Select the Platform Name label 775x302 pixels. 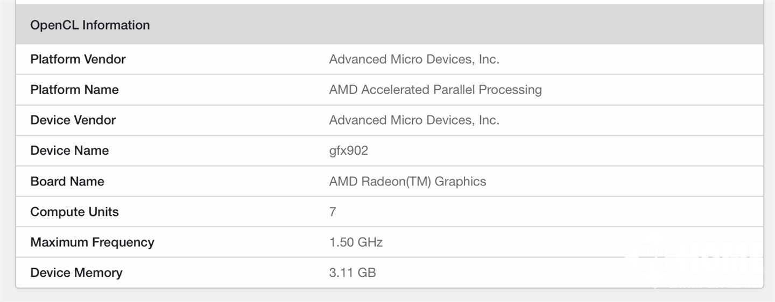tap(74, 90)
